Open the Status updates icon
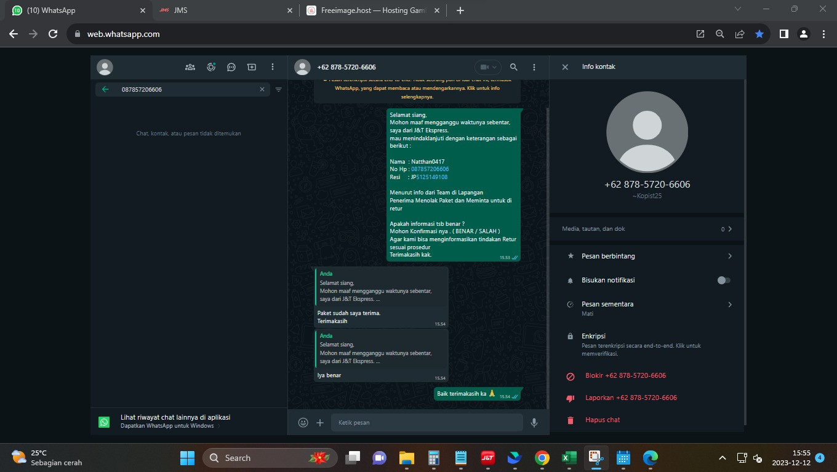Screen dimensions: 837x472 211,67
